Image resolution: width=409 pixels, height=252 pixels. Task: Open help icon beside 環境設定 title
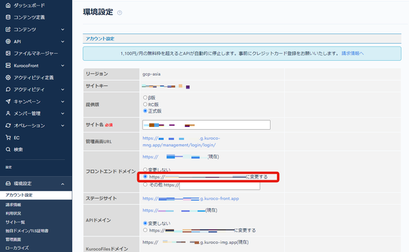click(119, 12)
